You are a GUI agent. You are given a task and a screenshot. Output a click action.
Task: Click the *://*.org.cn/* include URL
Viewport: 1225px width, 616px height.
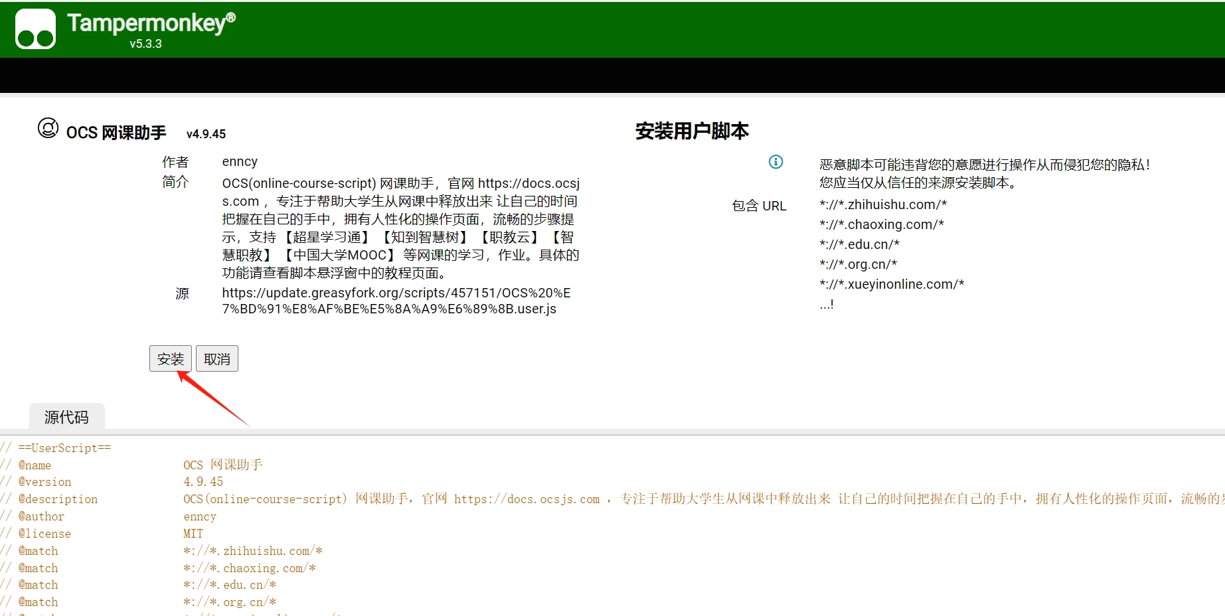[858, 264]
